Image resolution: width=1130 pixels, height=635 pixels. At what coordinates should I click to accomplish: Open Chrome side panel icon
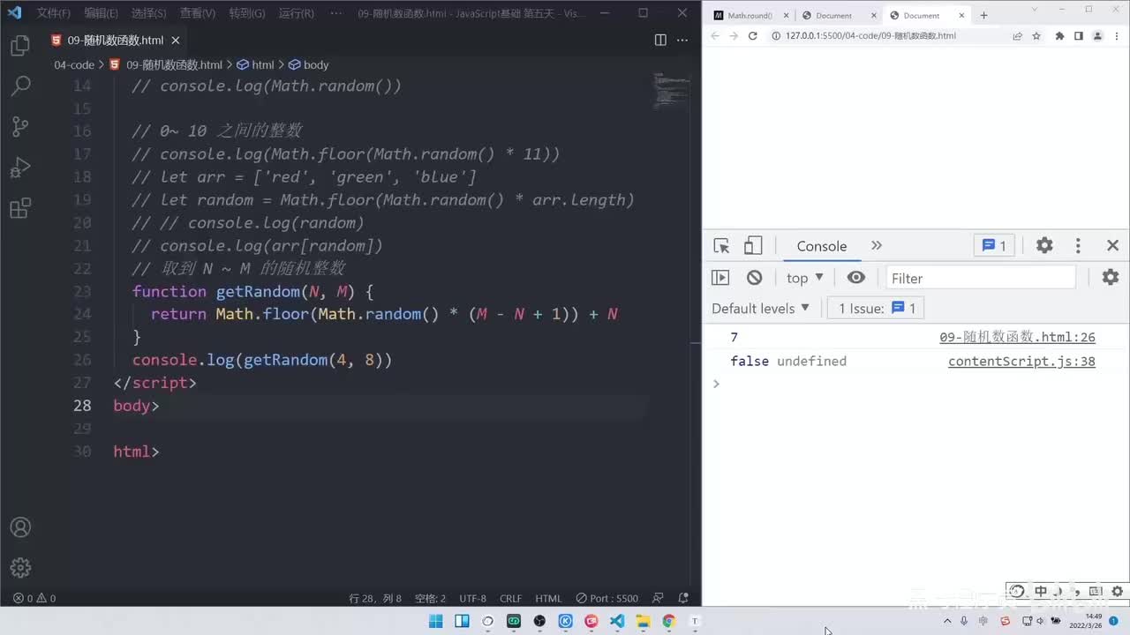coord(1079,36)
